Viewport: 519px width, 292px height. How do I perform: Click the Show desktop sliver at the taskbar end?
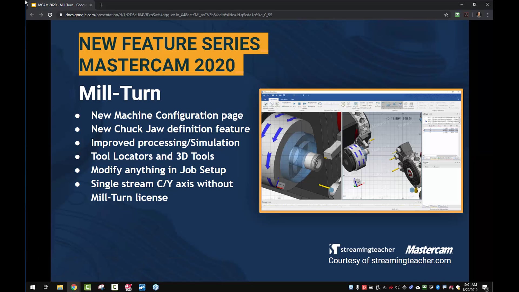tap(493, 287)
